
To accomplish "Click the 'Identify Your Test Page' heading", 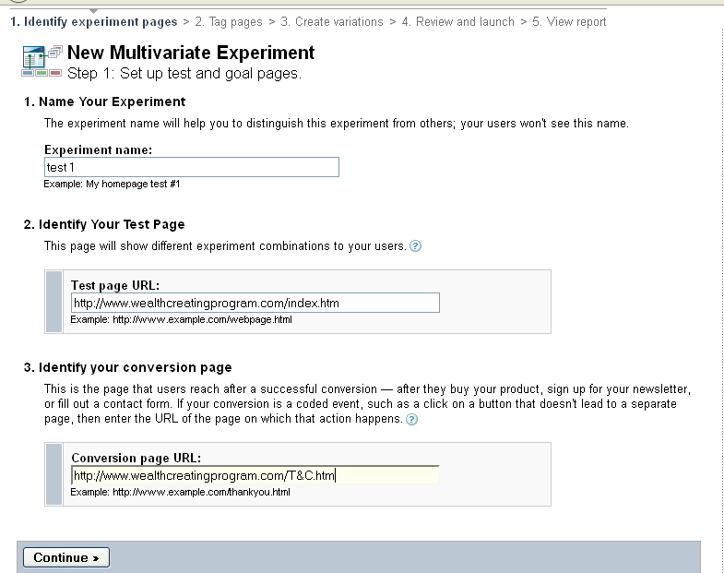I will point(112,224).
